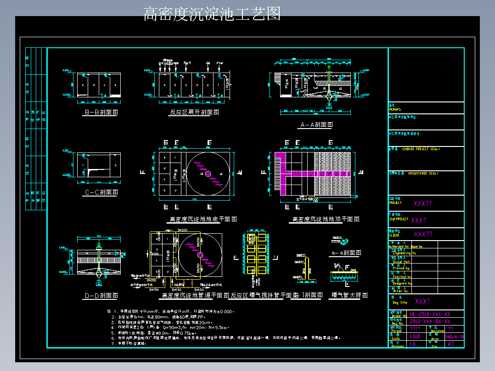Screen dimensions: 495x371
Task: Select note 7 at bottom of notes
Action: (x=129, y=343)
